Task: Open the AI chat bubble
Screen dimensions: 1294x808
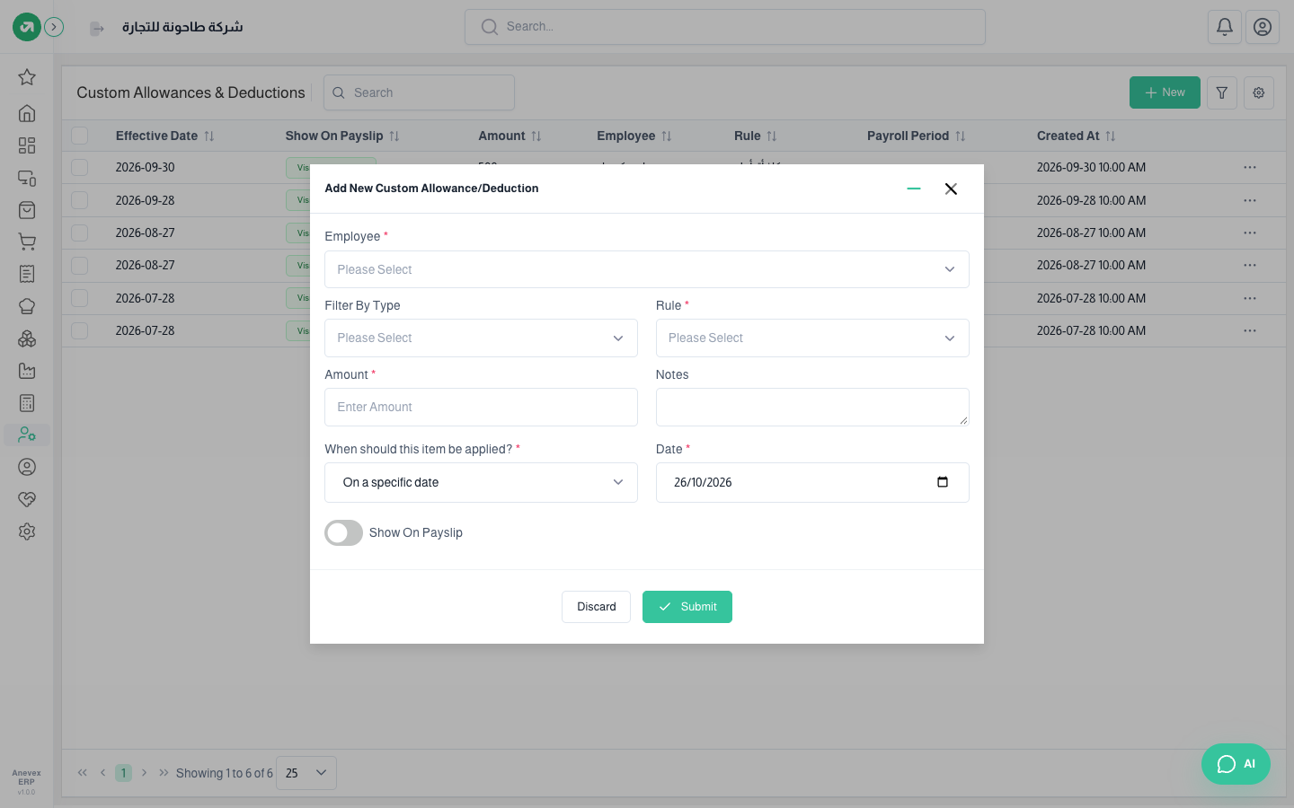Action: click(x=1236, y=764)
